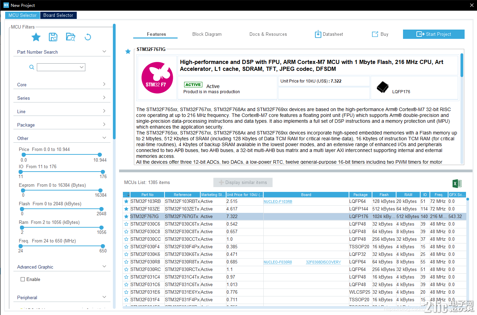Click Ram maximum slider handle

click(x=102, y=228)
